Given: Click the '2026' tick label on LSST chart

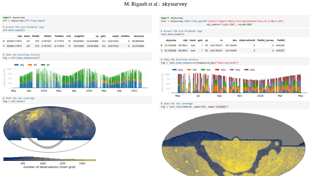Looking at the screenshot, I should (260, 96).
